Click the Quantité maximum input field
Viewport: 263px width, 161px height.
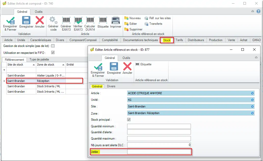(x=159, y=139)
